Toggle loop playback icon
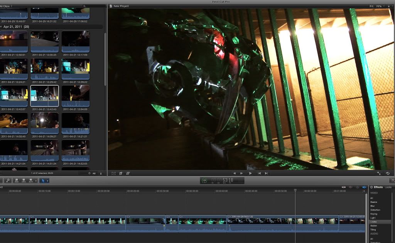This screenshot has width=395, height=243. coord(388,173)
